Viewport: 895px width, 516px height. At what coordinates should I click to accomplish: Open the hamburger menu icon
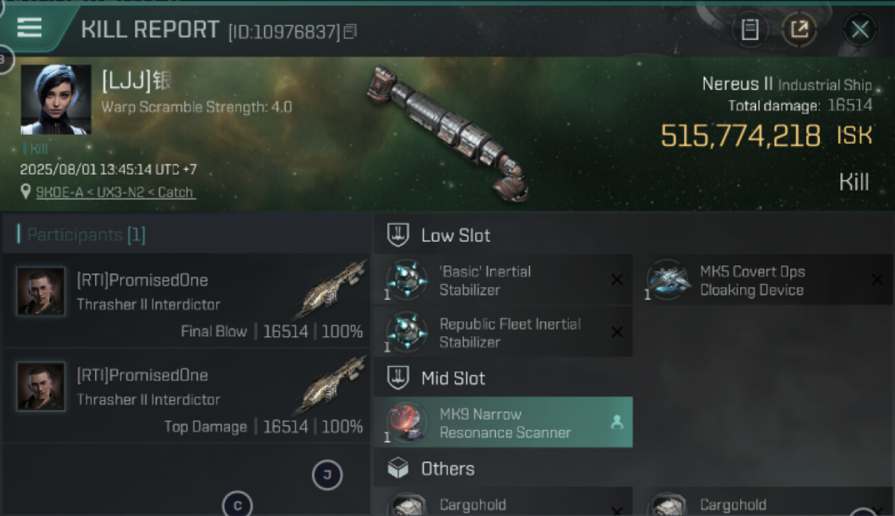(30, 28)
